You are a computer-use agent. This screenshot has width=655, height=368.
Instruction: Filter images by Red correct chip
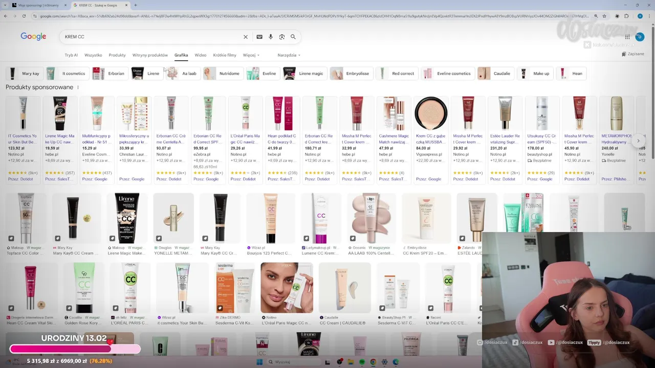coord(397,74)
